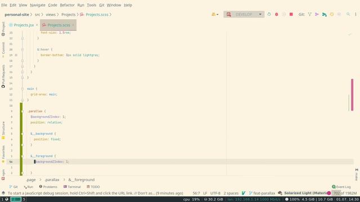
Task: Open the Pull Requests tool window
Action: [x=3, y=76]
